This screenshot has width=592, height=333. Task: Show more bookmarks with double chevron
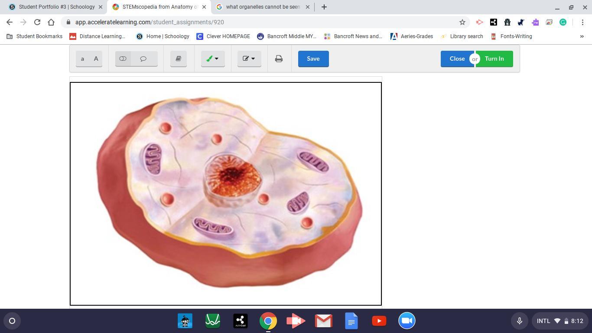pyautogui.click(x=582, y=36)
